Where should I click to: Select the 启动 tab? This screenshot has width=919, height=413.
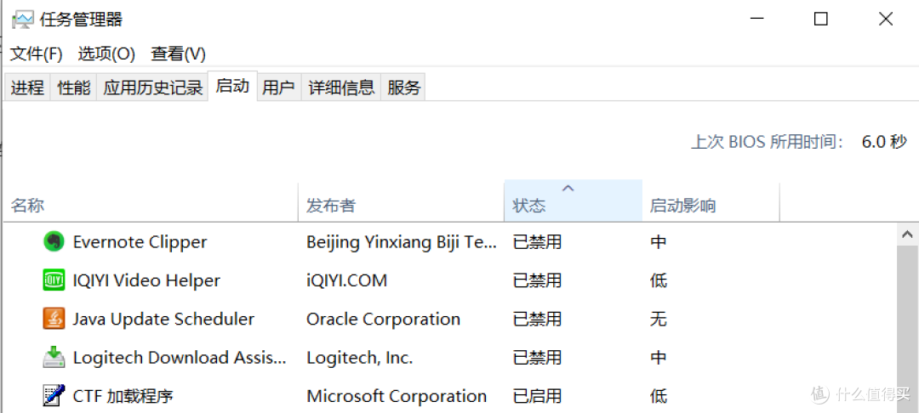pyautogui.click(x=232, y=86)
